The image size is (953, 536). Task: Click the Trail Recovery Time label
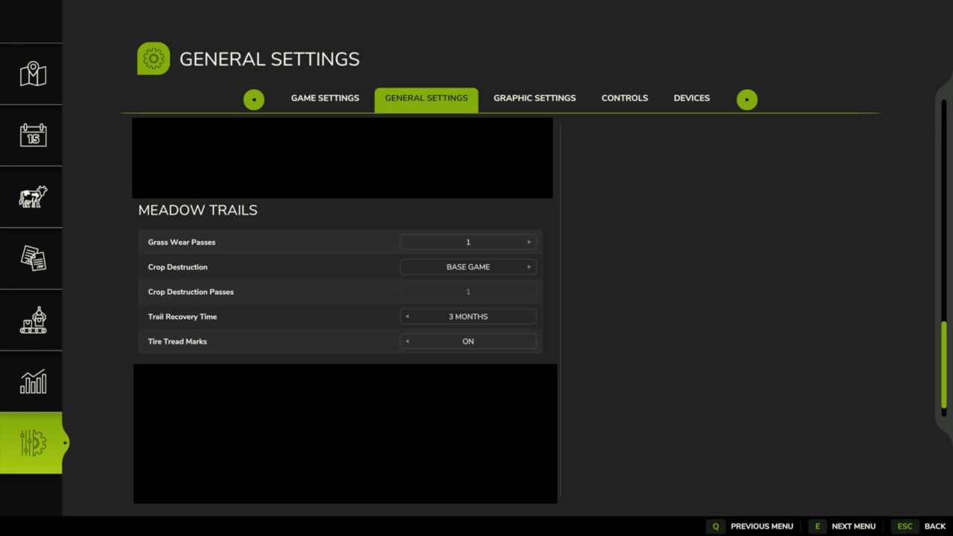[182, 316]
